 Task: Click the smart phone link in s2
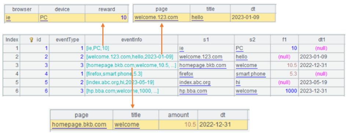pos(251,74)
